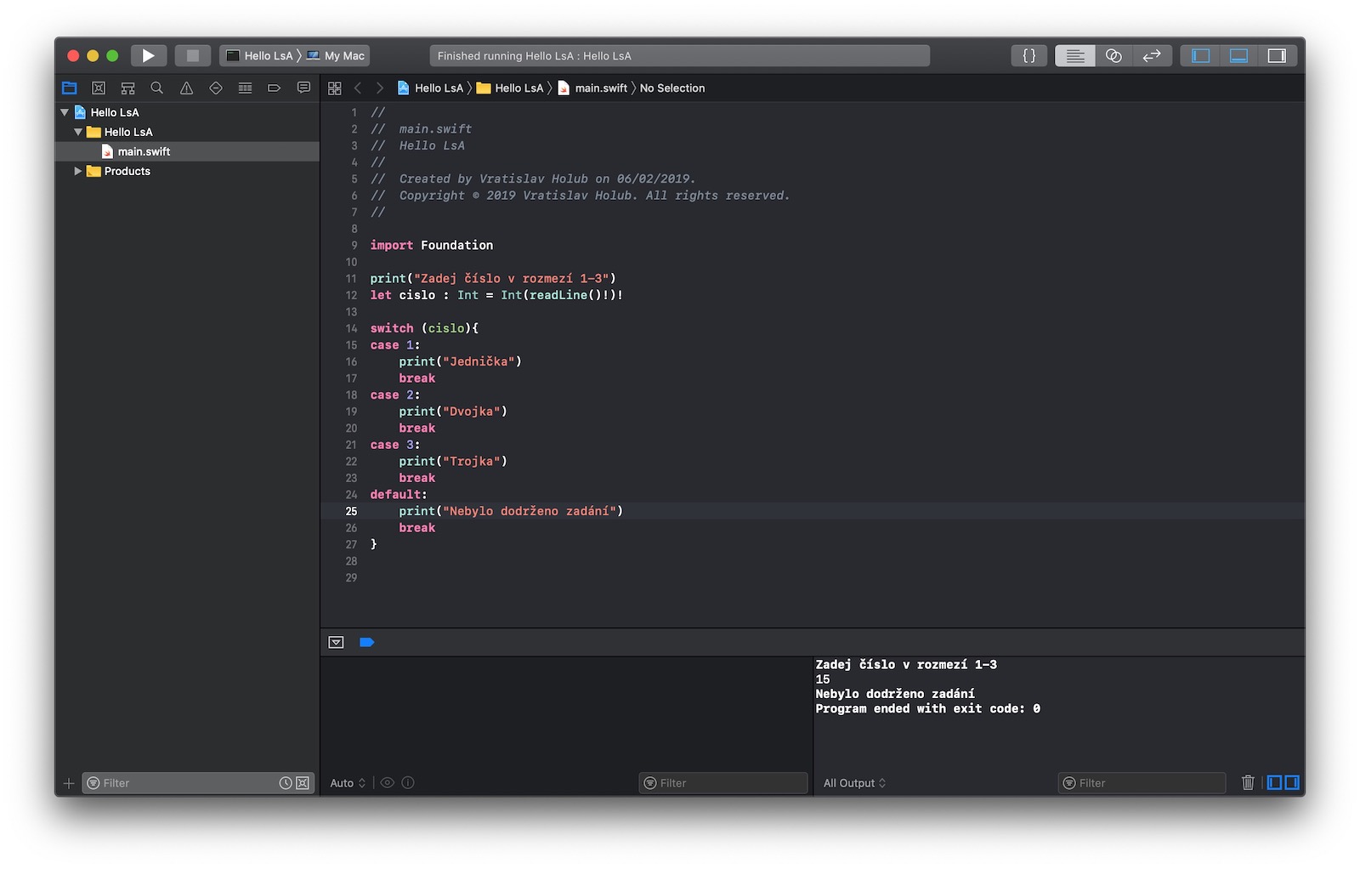Viewport: 1360px width, 869px height.
Task: Click the Stop button in toolbar
Action: [193, 56]
